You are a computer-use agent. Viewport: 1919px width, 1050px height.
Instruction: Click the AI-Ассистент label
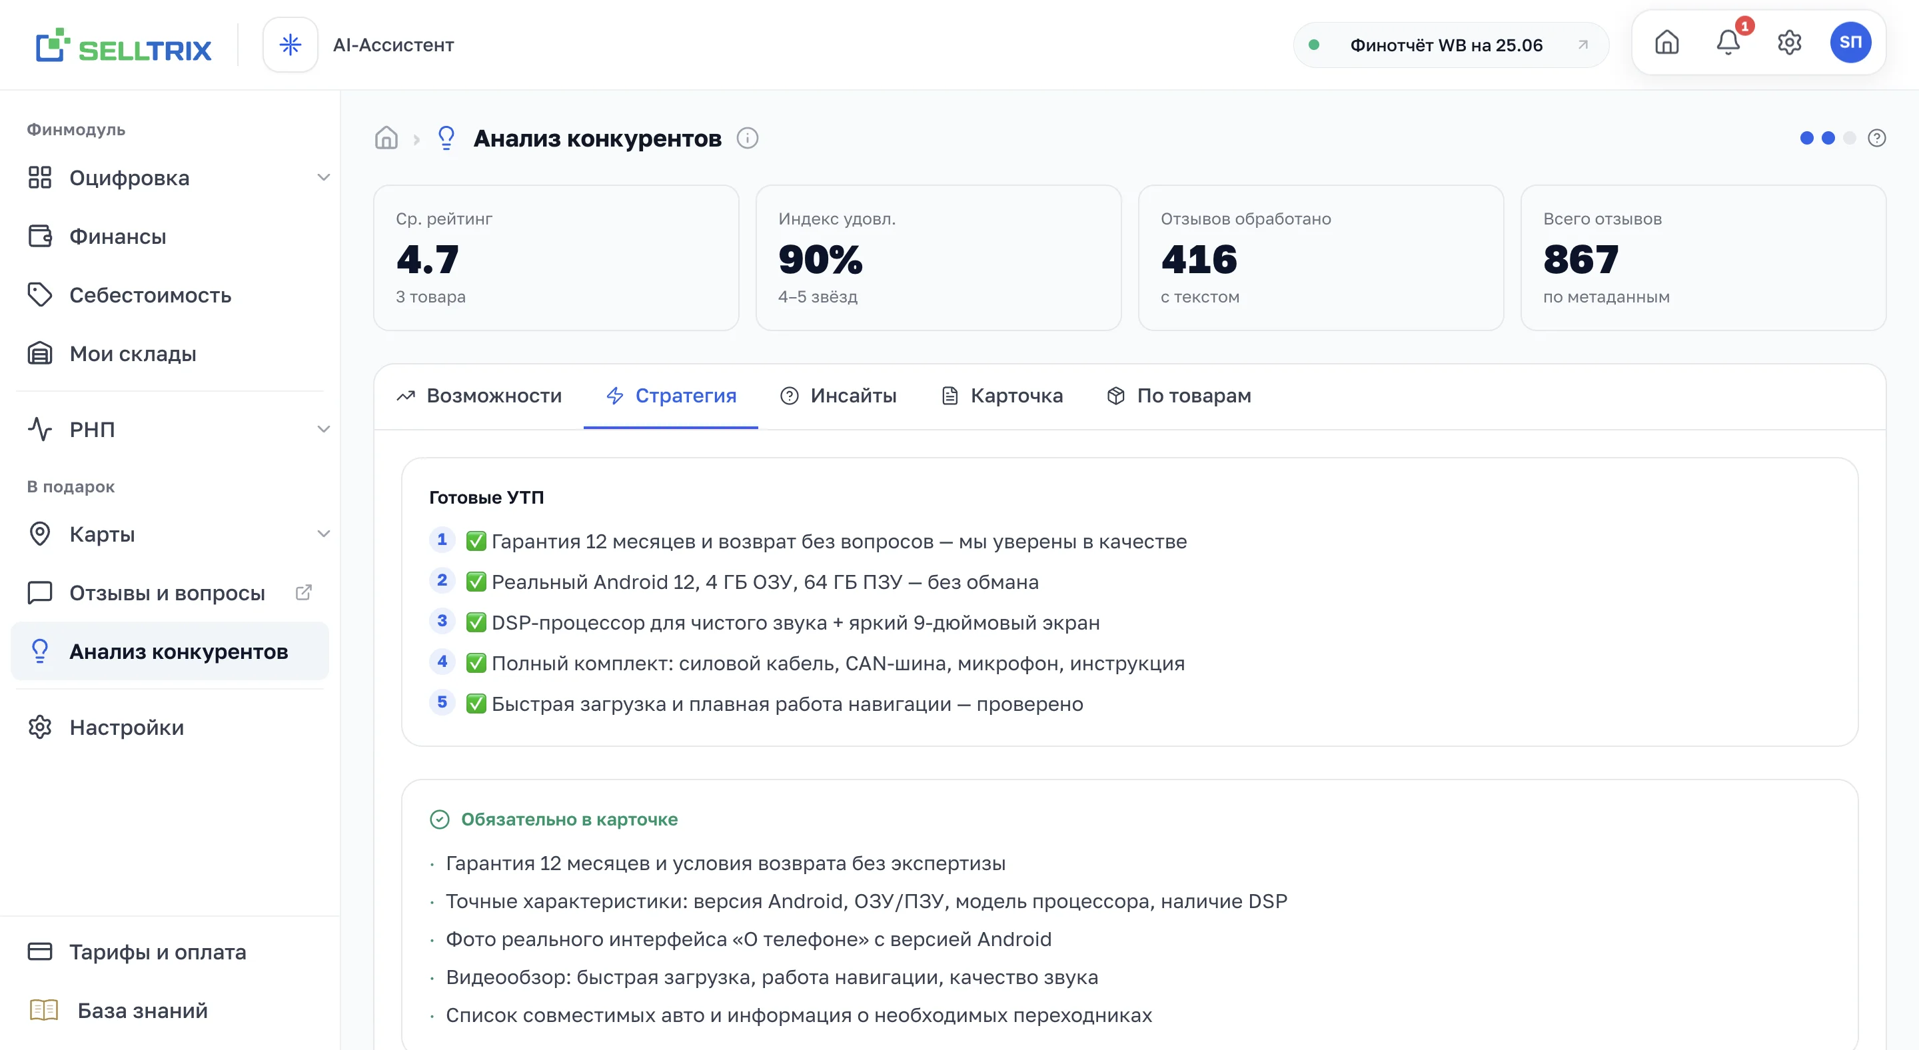(x=393, y=45)
